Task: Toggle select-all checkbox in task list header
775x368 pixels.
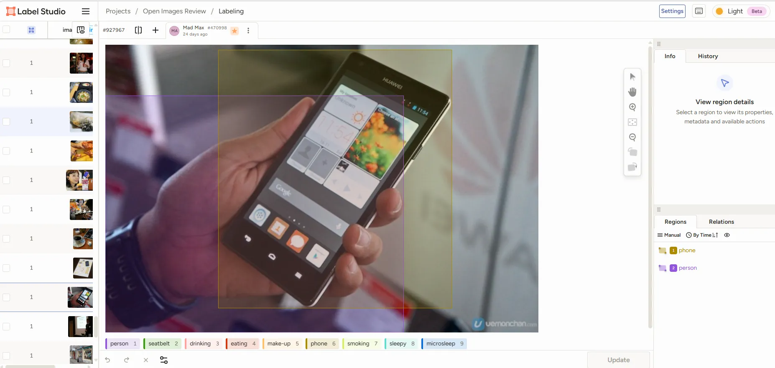Action: pyautogui.click(x=6, y=29)
